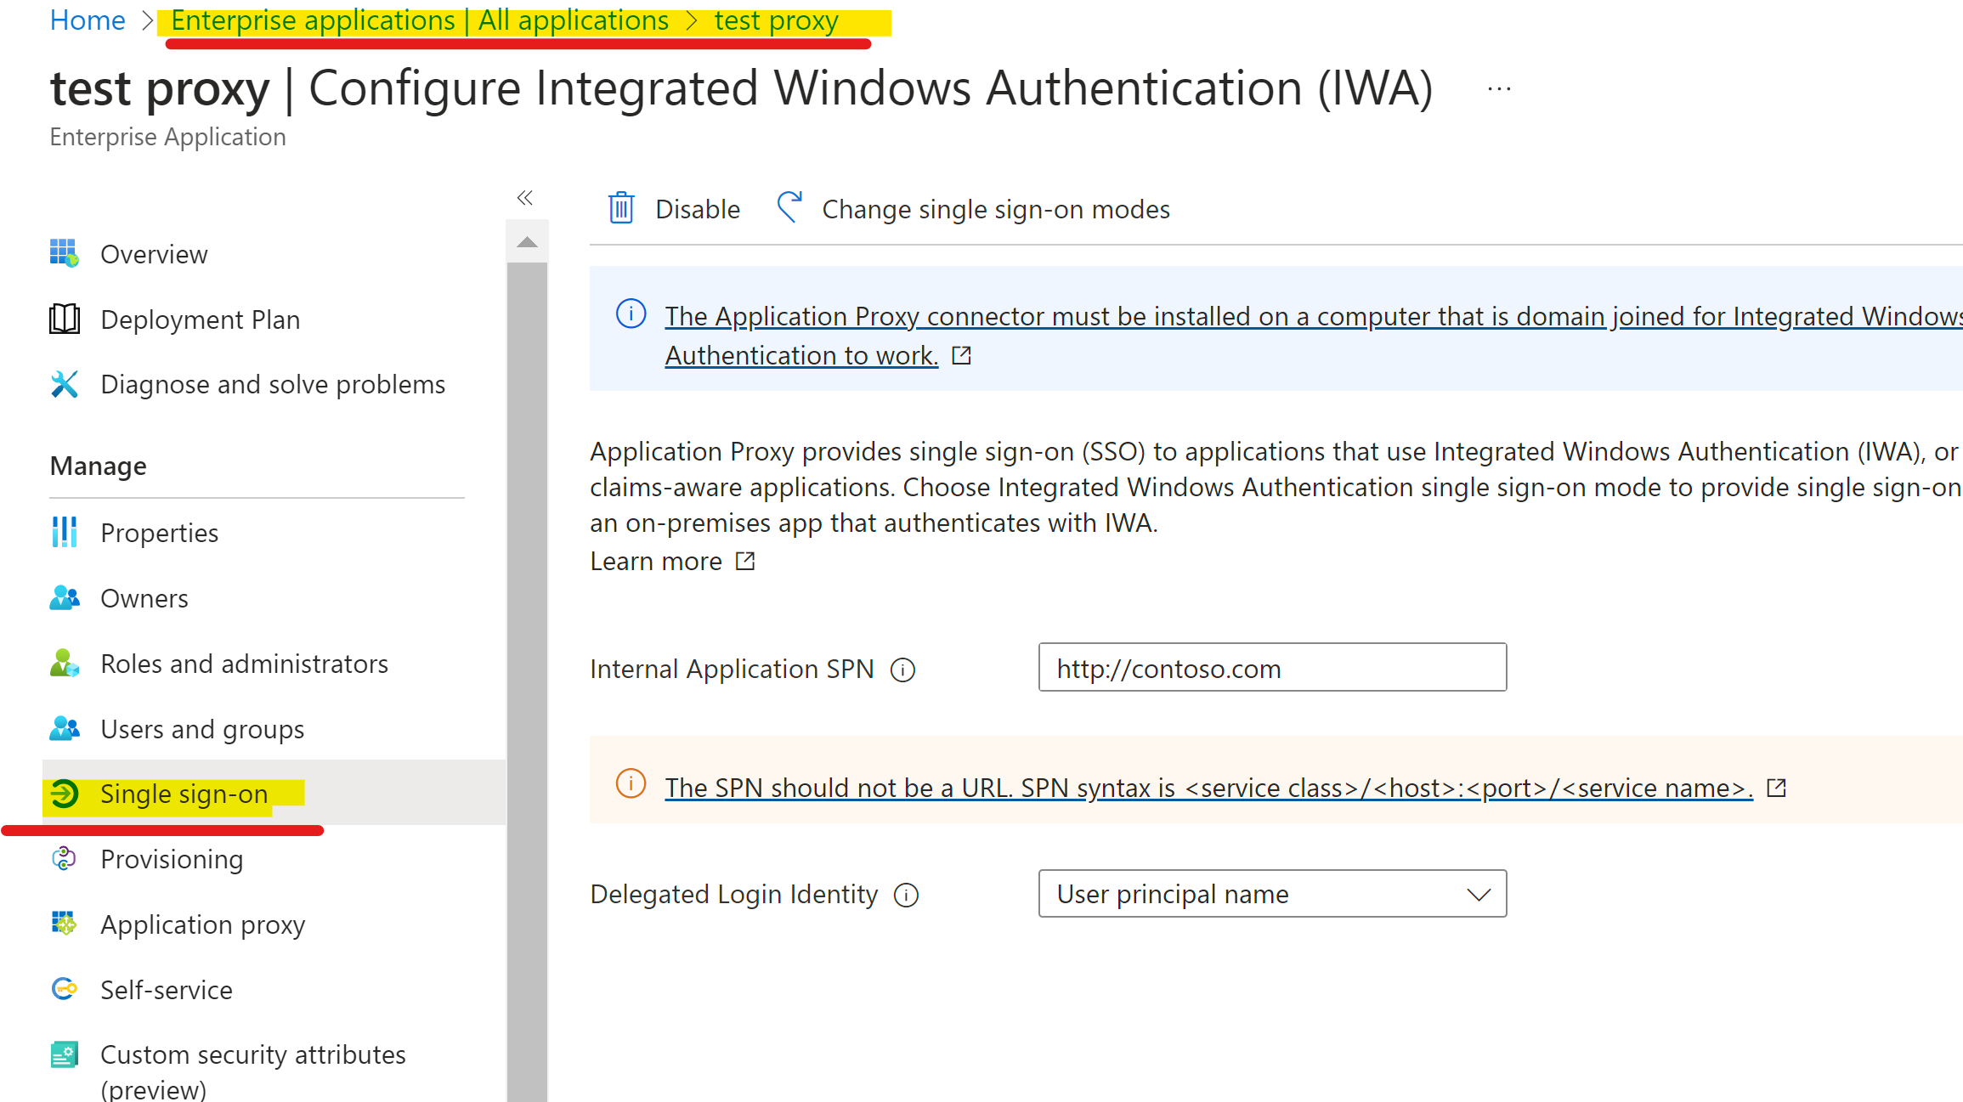1963x1102 pixels.
Task: Open Provisioning menu item
Action: click(x=171, y=859)
